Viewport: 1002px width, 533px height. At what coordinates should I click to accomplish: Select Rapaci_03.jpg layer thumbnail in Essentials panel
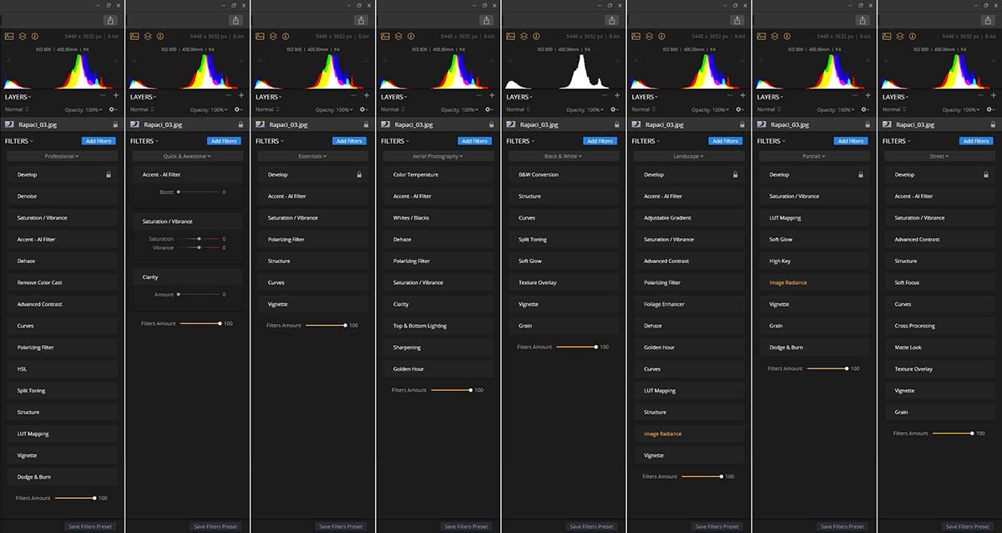point(261,124)
